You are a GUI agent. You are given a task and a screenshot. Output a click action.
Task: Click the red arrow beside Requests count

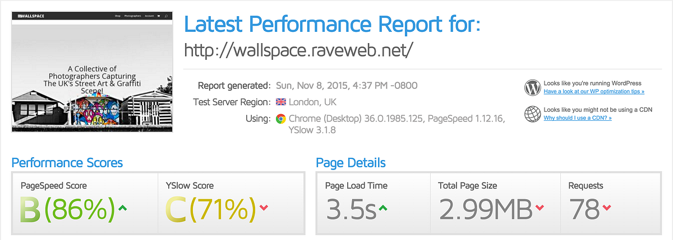click(x=606, y=208)
